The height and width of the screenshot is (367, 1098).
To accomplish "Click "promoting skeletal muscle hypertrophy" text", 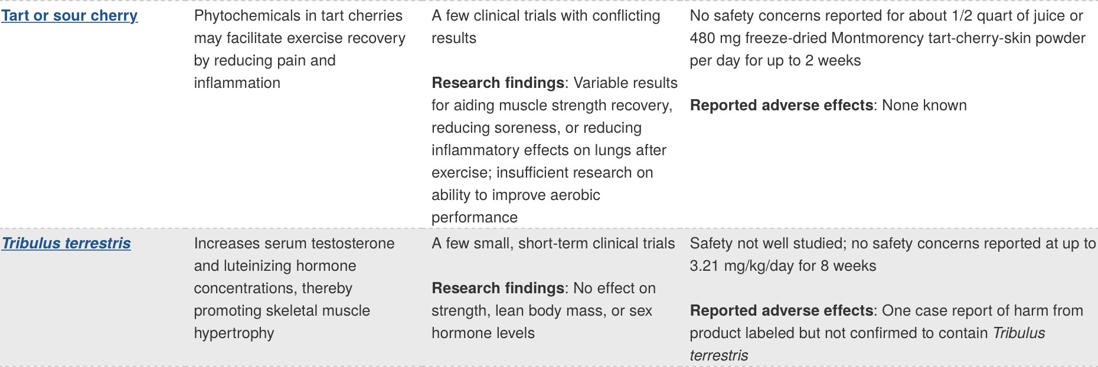I will [x=282, y=311].
